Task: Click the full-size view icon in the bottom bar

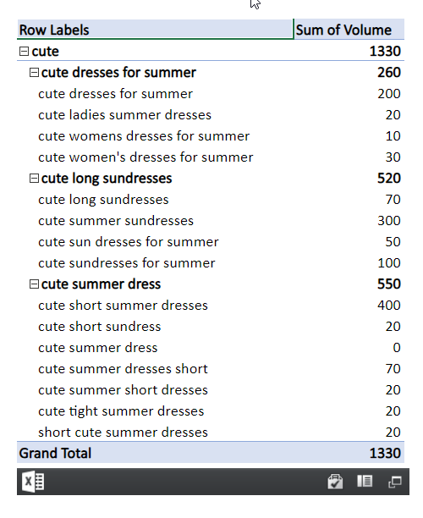Action: (x=394, y=482)
